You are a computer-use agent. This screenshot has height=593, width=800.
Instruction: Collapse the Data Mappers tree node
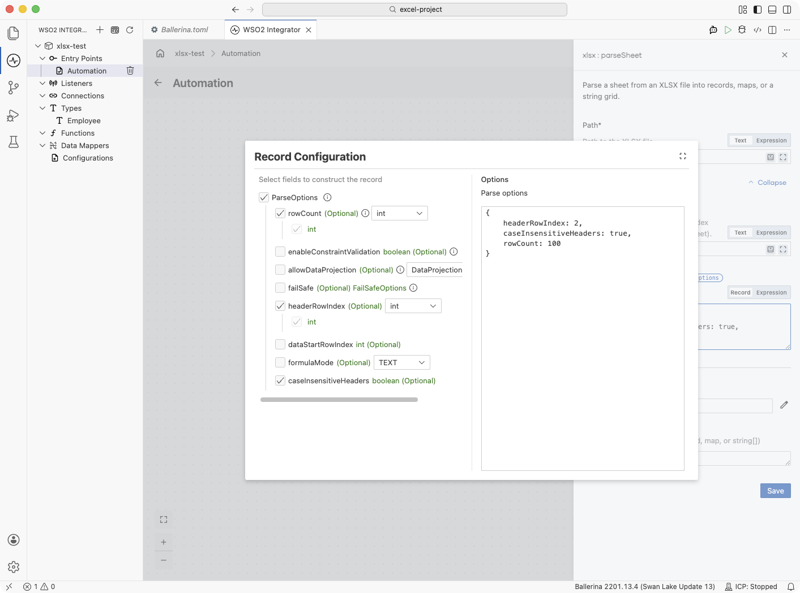(x=42, y=145)
